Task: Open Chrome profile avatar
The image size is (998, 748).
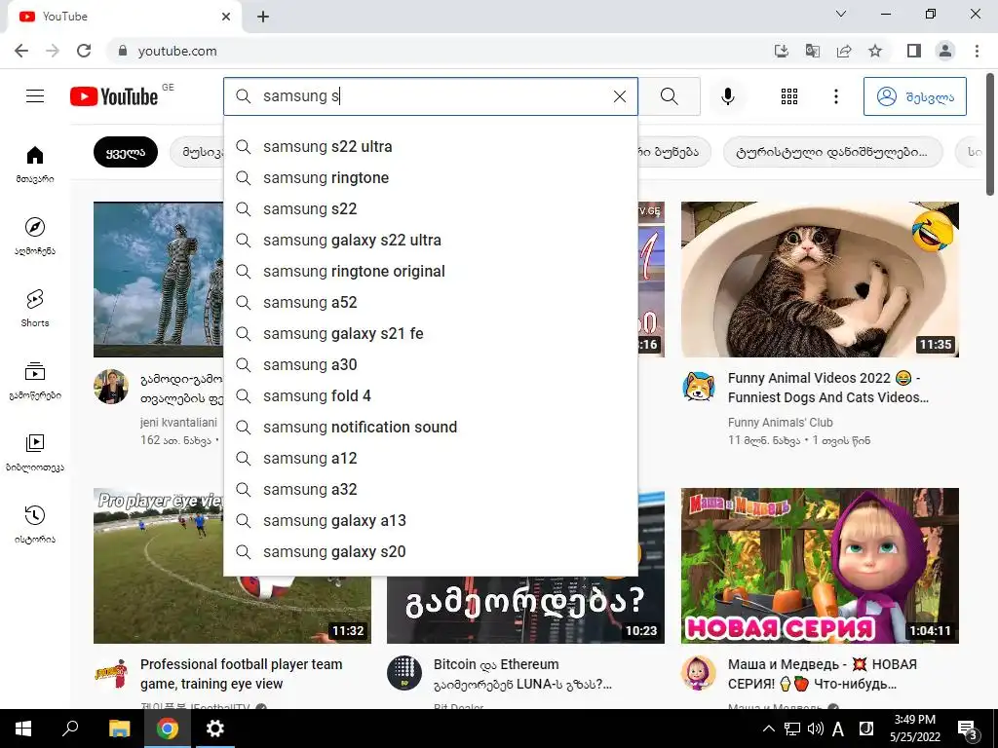Action: point(945,51)
